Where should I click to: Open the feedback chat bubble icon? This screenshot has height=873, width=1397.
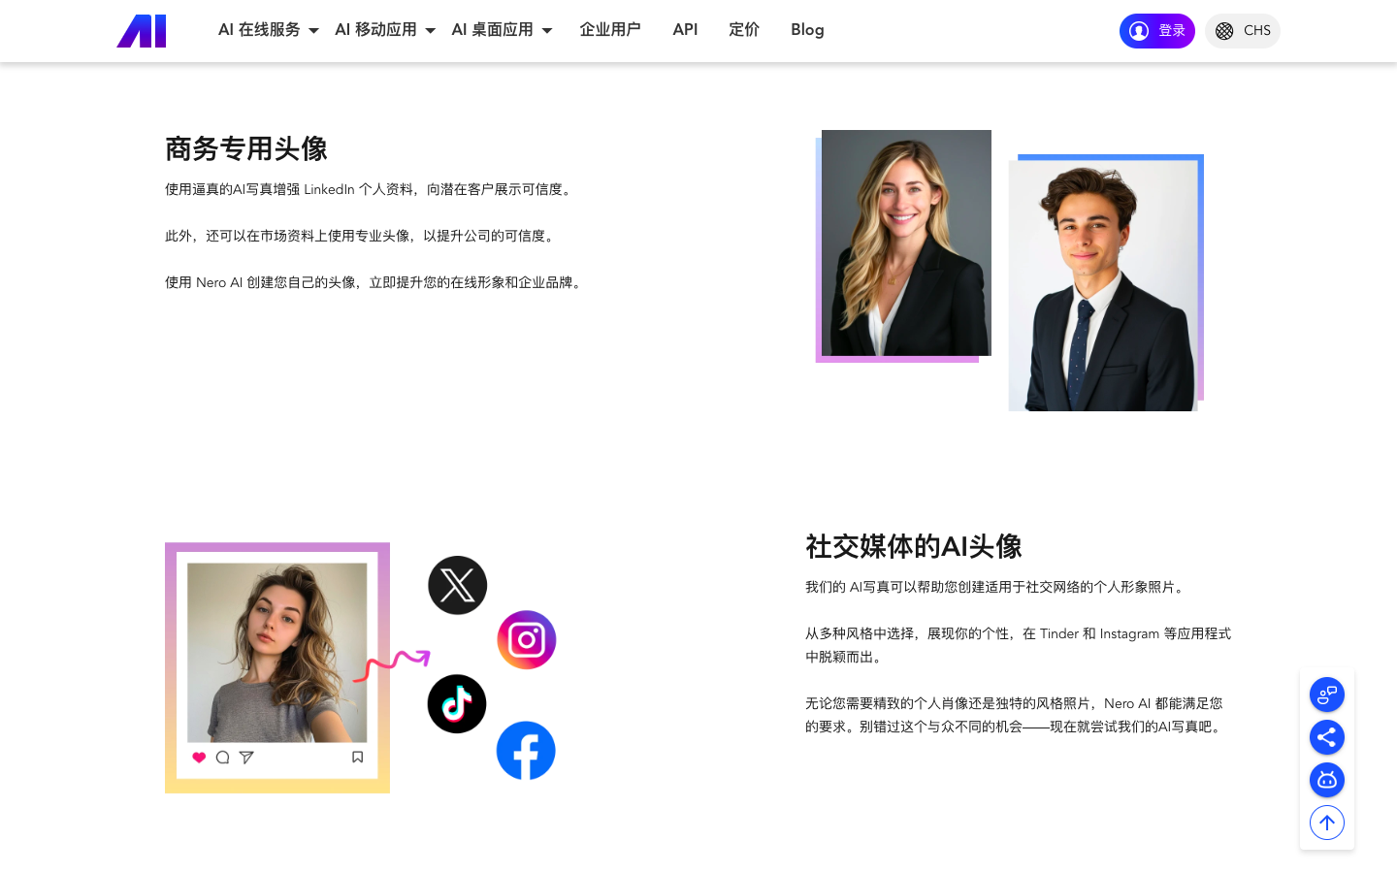tap(1327, 695)
